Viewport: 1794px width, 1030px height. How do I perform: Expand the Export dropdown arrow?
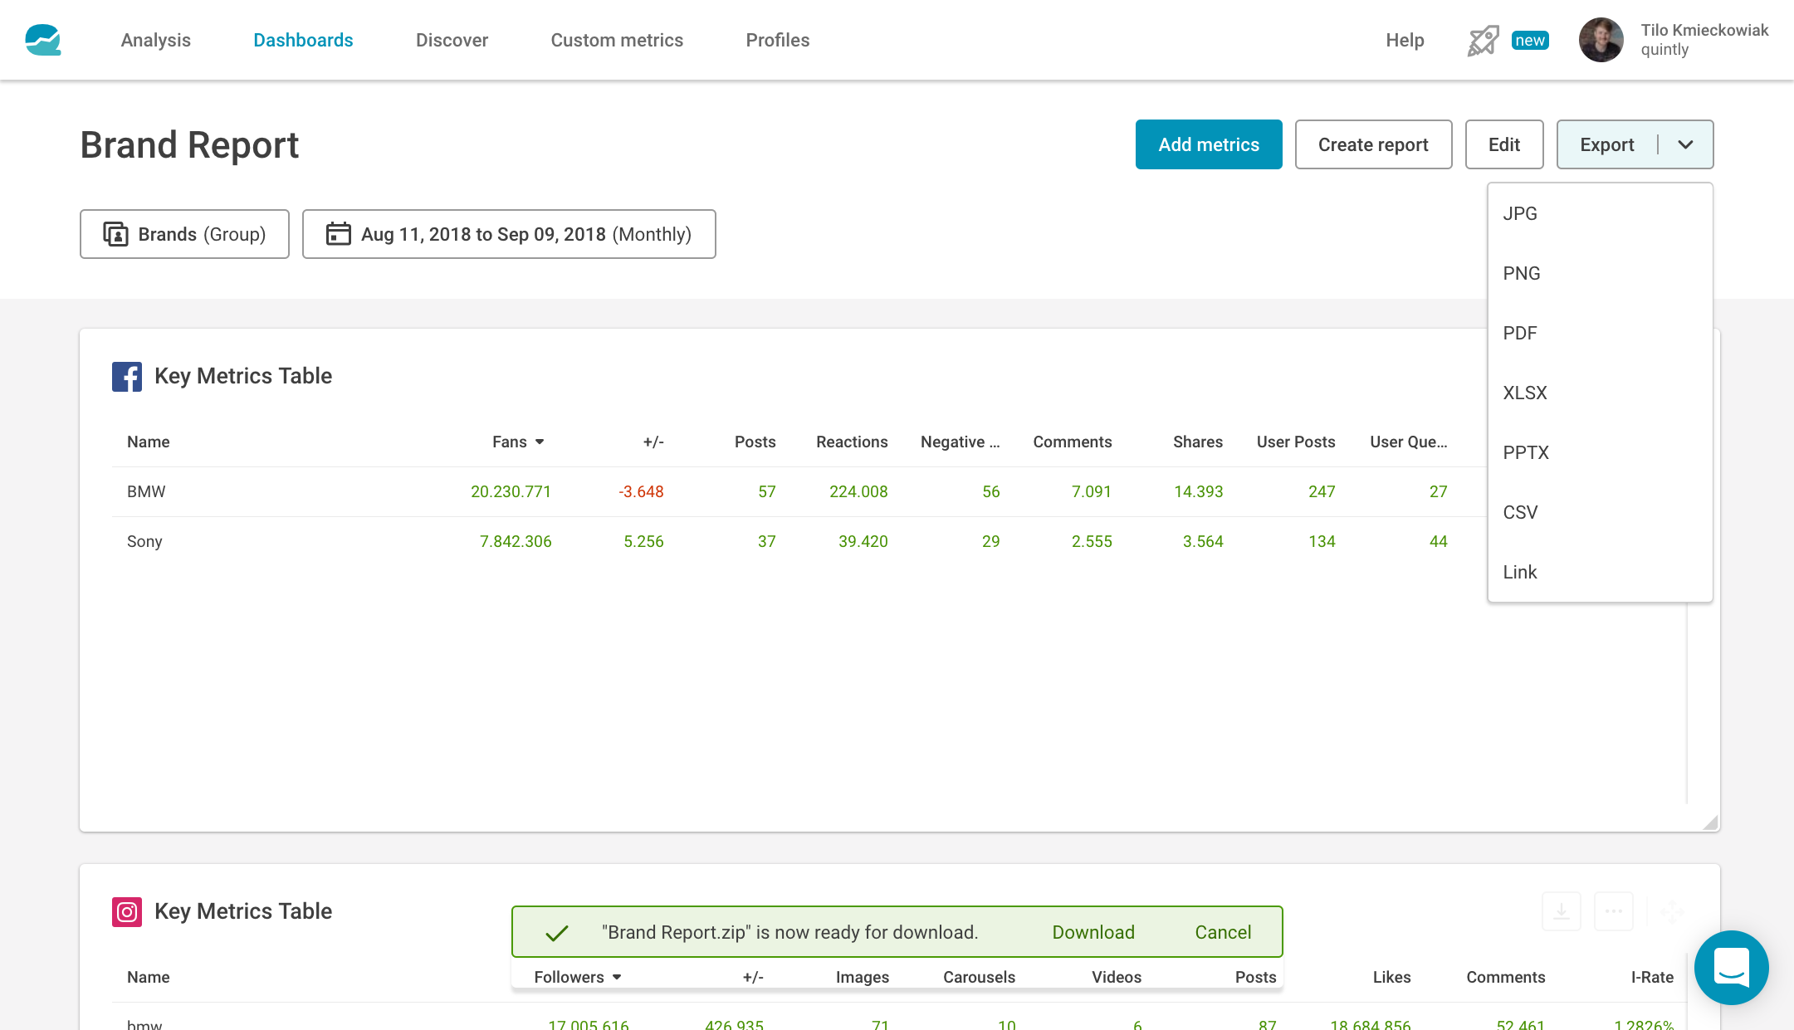pos(1685,144)
